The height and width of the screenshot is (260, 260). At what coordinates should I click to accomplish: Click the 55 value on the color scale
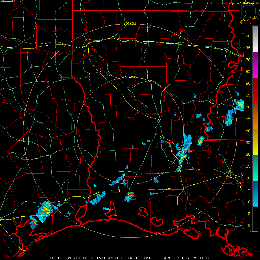(248, 95)
